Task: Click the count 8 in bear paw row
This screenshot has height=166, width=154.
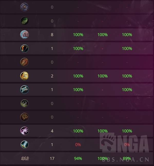Action: point(52,35)
